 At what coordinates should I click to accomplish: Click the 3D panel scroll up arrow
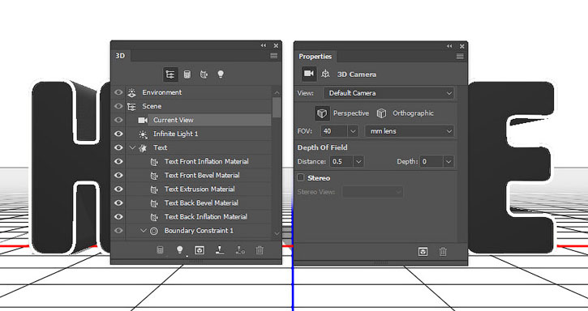[277, 92]
